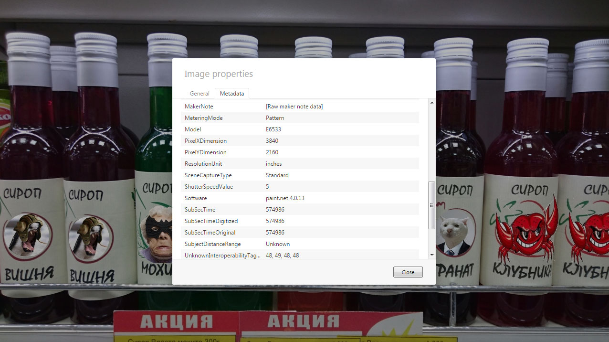Select the SceneCaptureType label
Image resolution: width=609 pixels, height=342 pixels.
[x=208, y=175]
